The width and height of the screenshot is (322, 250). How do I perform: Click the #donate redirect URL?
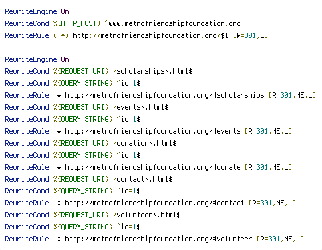pyautogui.click(x=152, y=167)
